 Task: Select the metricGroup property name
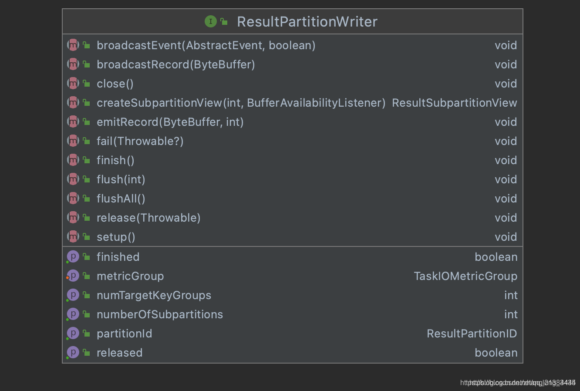(130, 276)
